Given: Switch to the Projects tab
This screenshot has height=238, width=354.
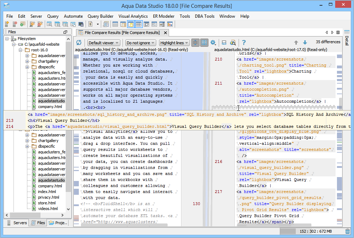Looking at the screenshot, I should coord(58,223).
